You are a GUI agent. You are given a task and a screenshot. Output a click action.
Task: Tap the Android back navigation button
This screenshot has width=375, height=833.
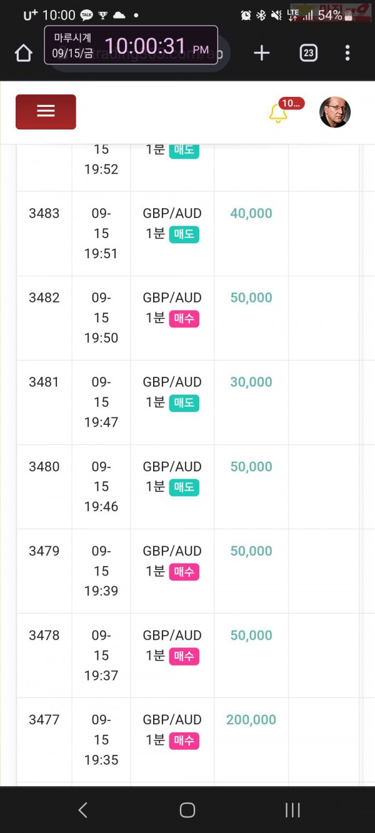point(82,811)
